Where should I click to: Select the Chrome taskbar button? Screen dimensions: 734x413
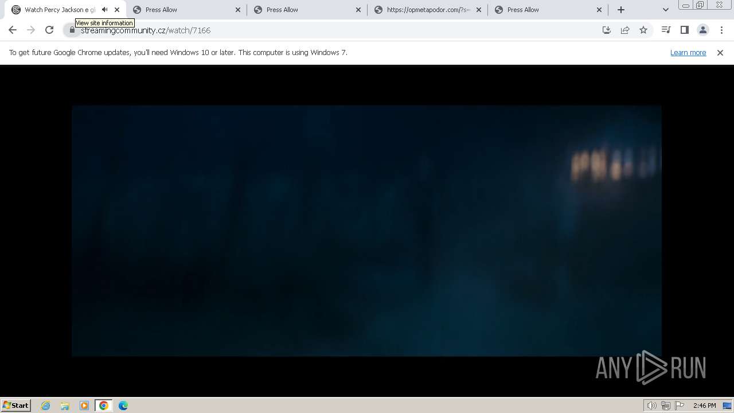(104, 406)
